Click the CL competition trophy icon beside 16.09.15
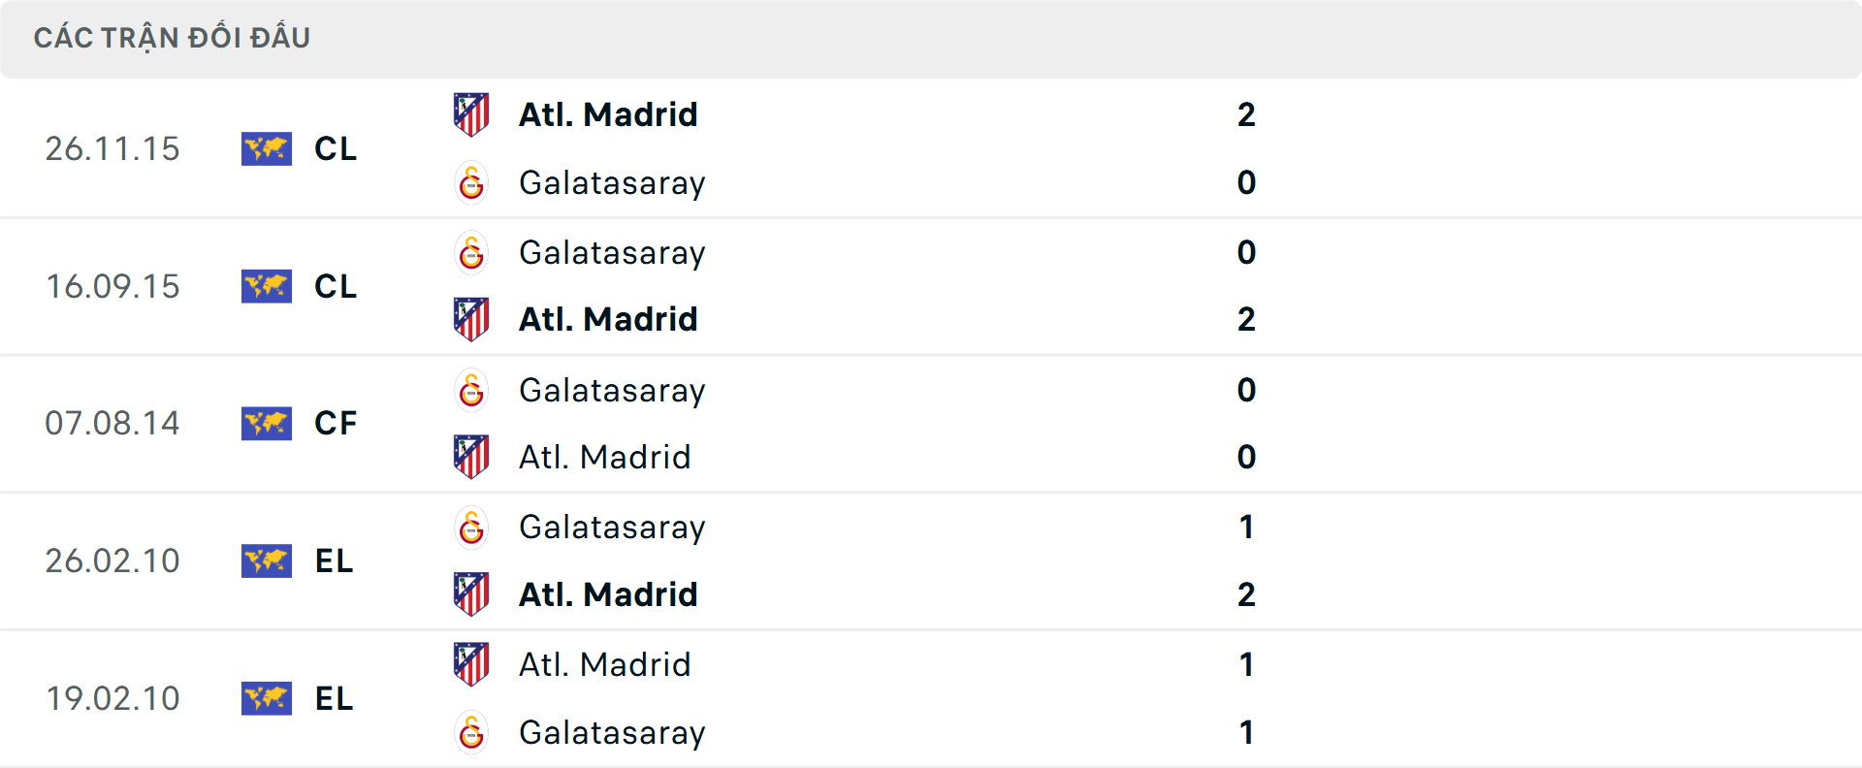The width and height of the screenshot is (1862, 768). click(267, 286)
